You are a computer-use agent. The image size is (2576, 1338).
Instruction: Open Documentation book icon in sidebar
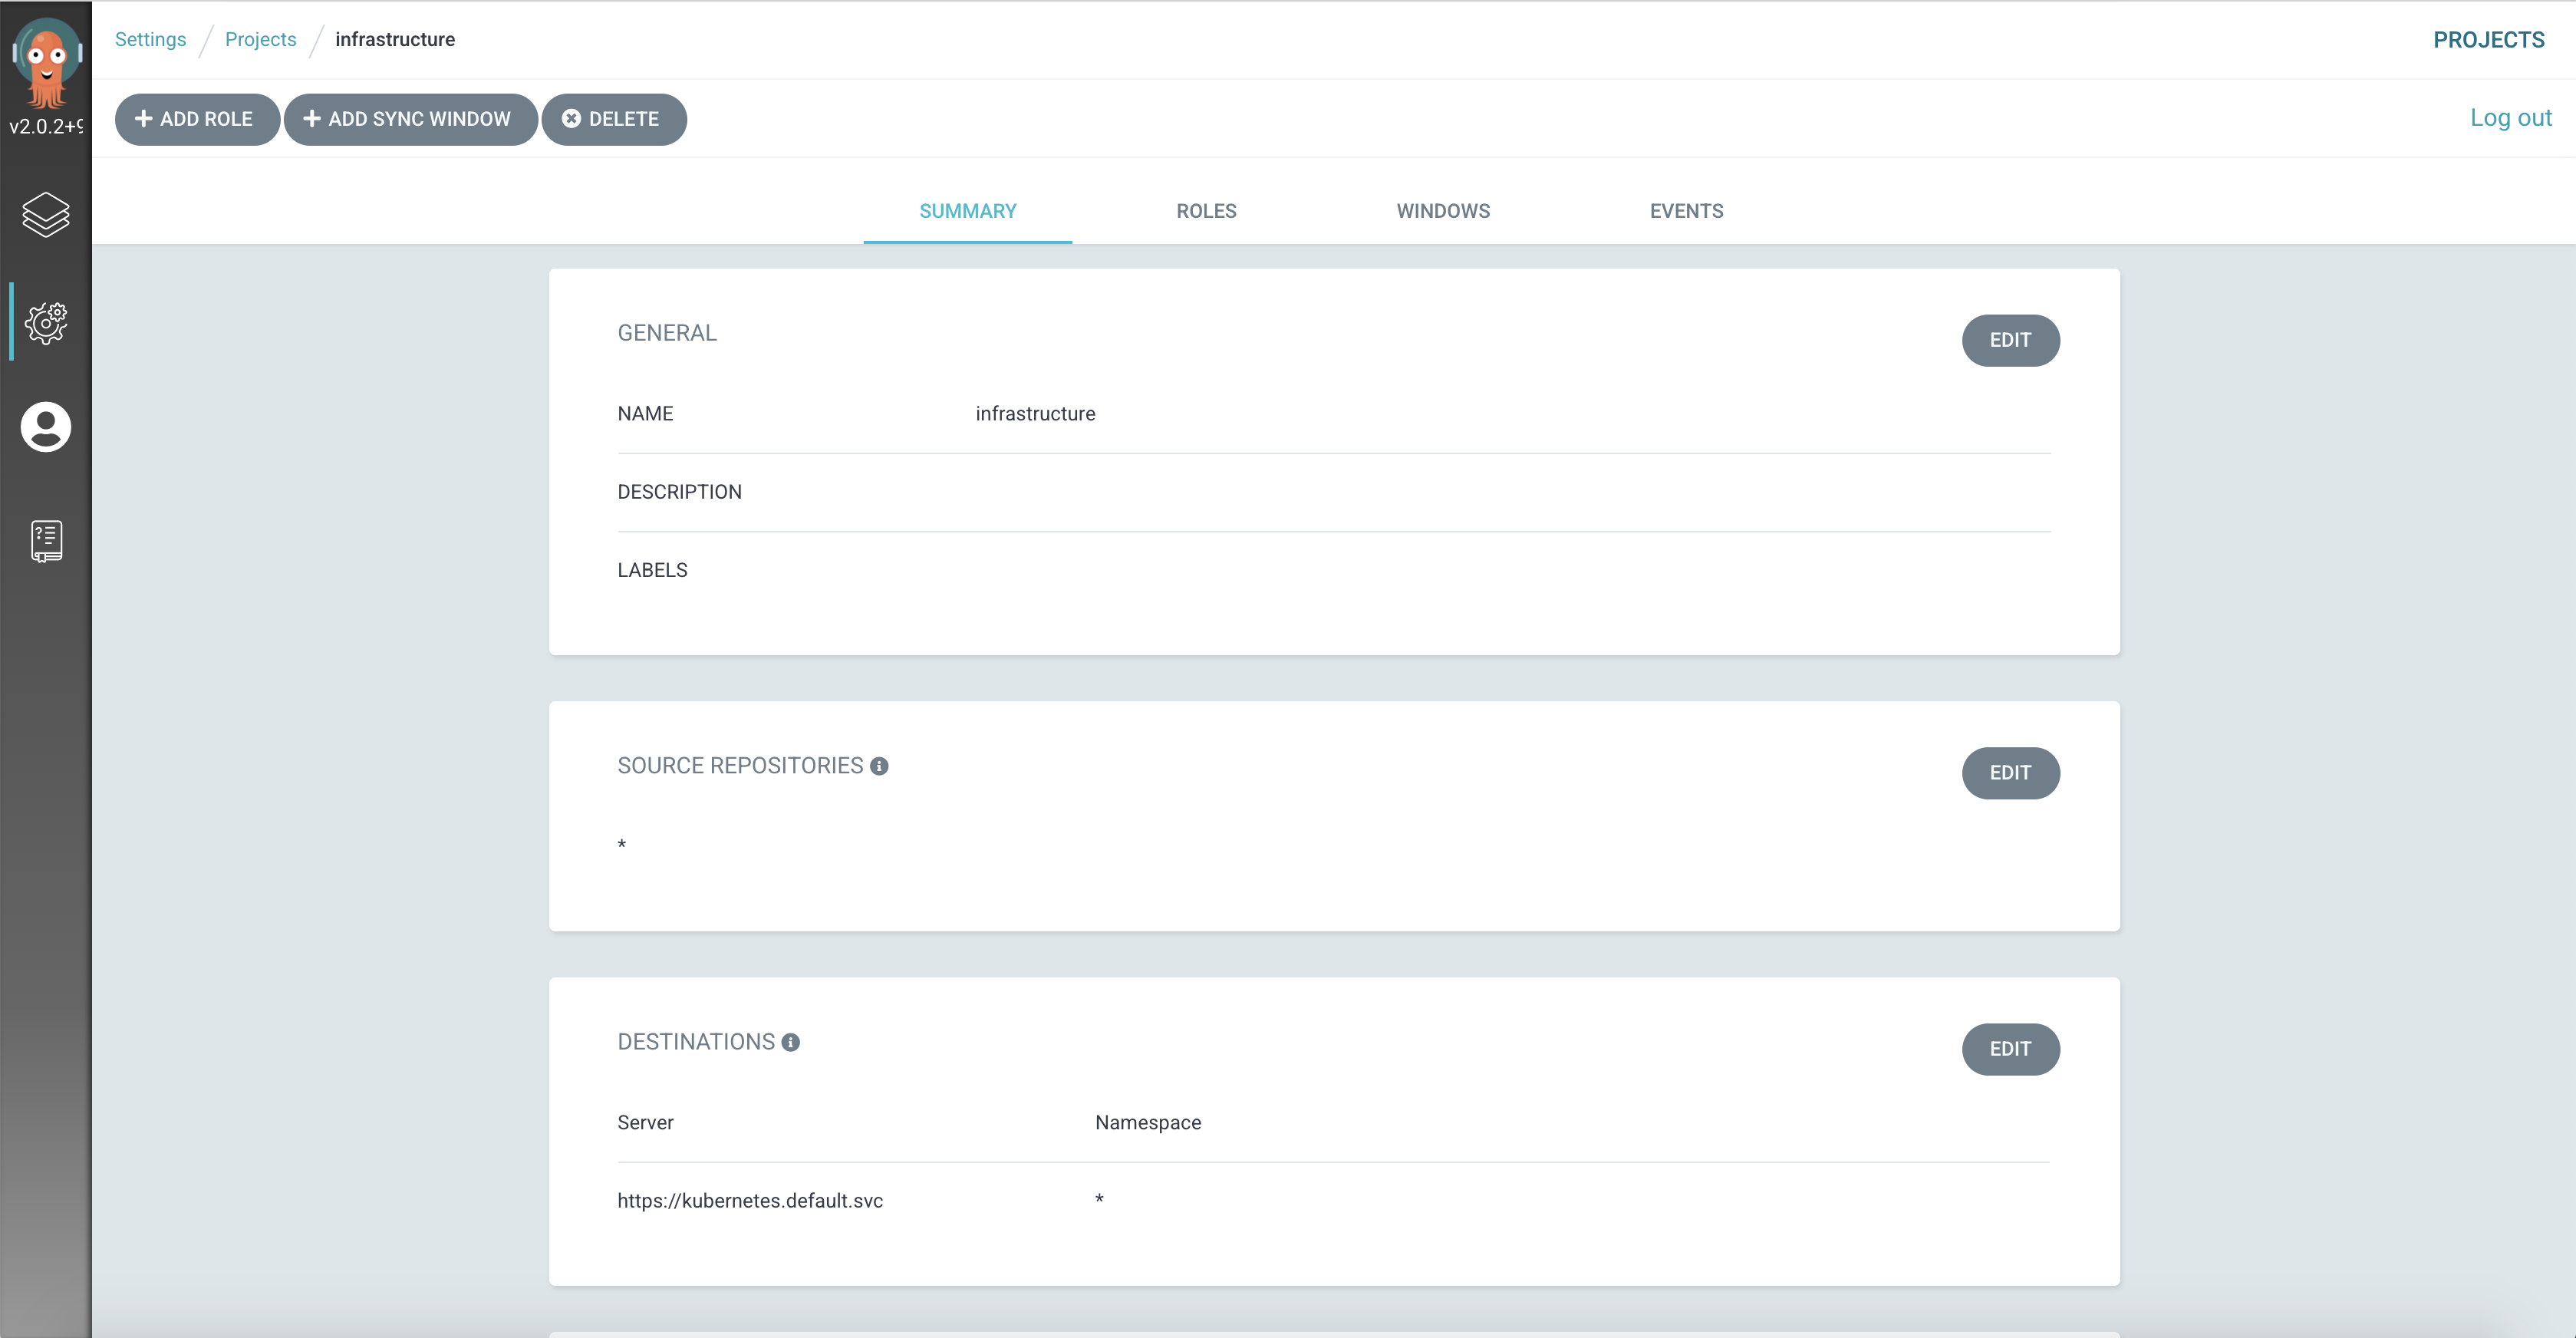pyautogui.click(x=46, y=540)
